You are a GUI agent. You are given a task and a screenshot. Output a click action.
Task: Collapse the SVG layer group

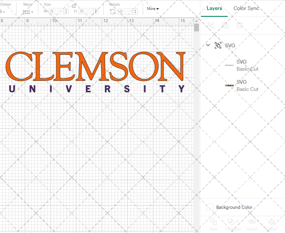click(208, 45)
